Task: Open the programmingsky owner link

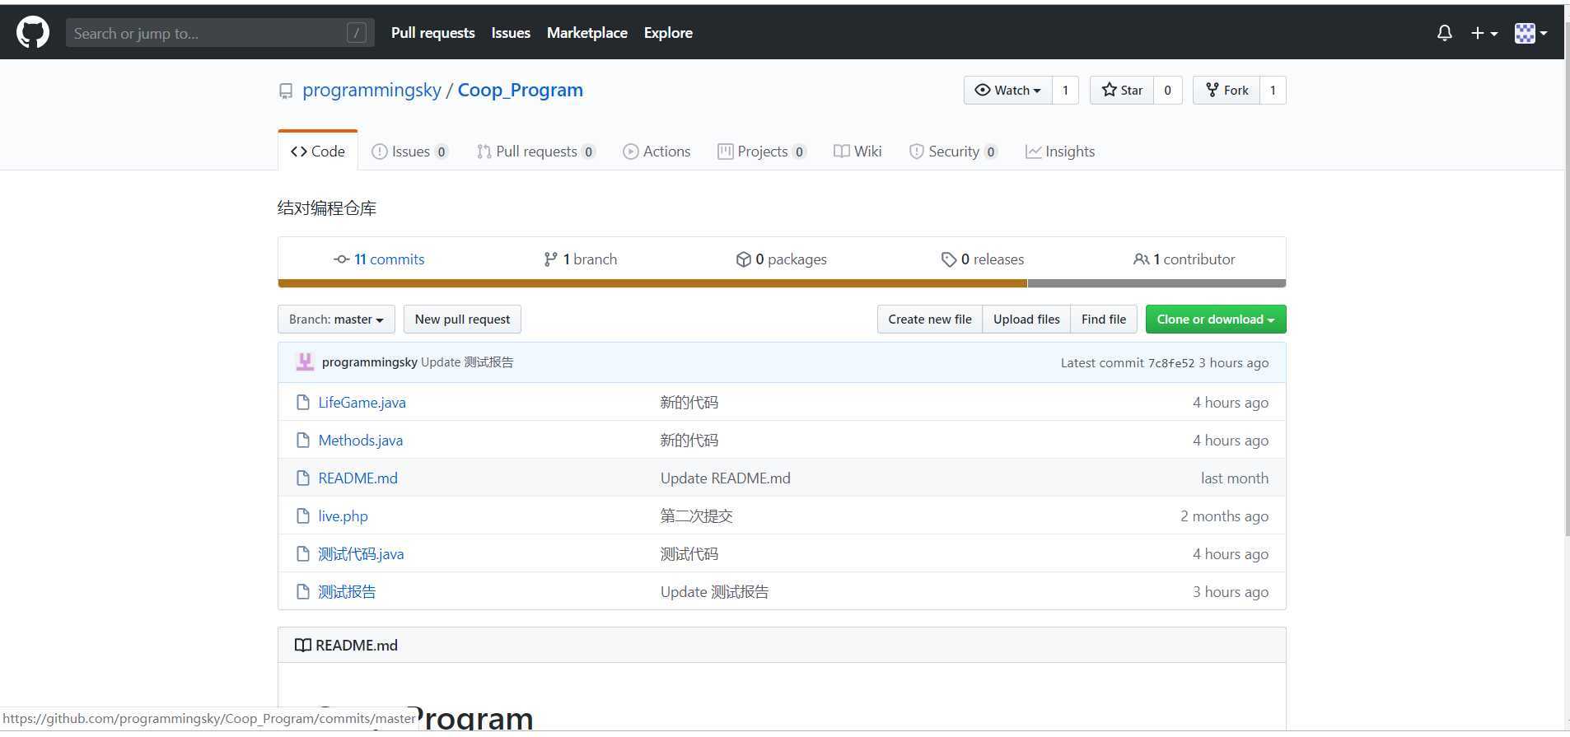Action: coord(371,91)
